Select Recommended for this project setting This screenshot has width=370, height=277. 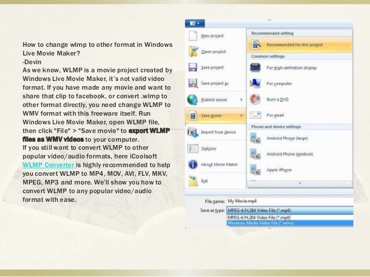click(300, 45)
